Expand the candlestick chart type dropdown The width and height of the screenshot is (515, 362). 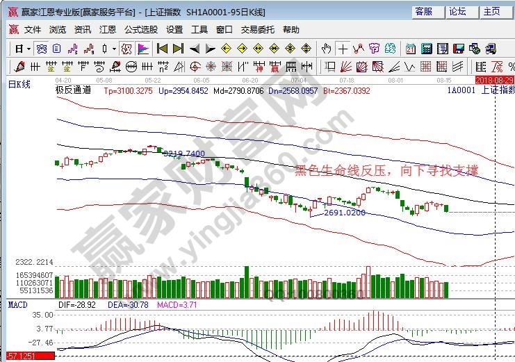114,49
